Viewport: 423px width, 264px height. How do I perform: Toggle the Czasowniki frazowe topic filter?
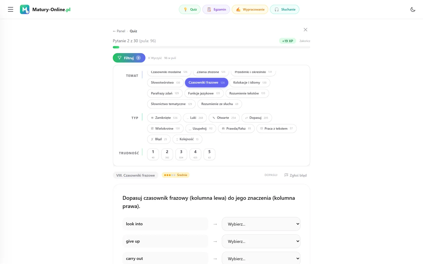click(207, 83)
